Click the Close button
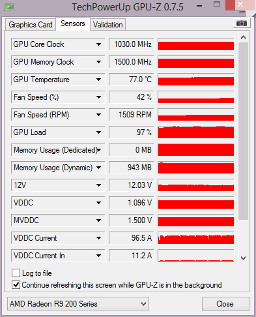The height and width of the screenshot is (317, 256). pos(225,304)
